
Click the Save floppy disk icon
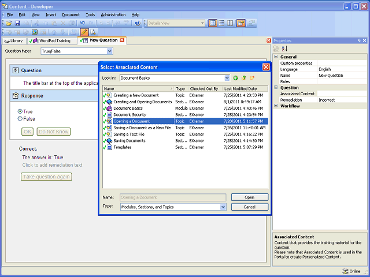[17, 23]
